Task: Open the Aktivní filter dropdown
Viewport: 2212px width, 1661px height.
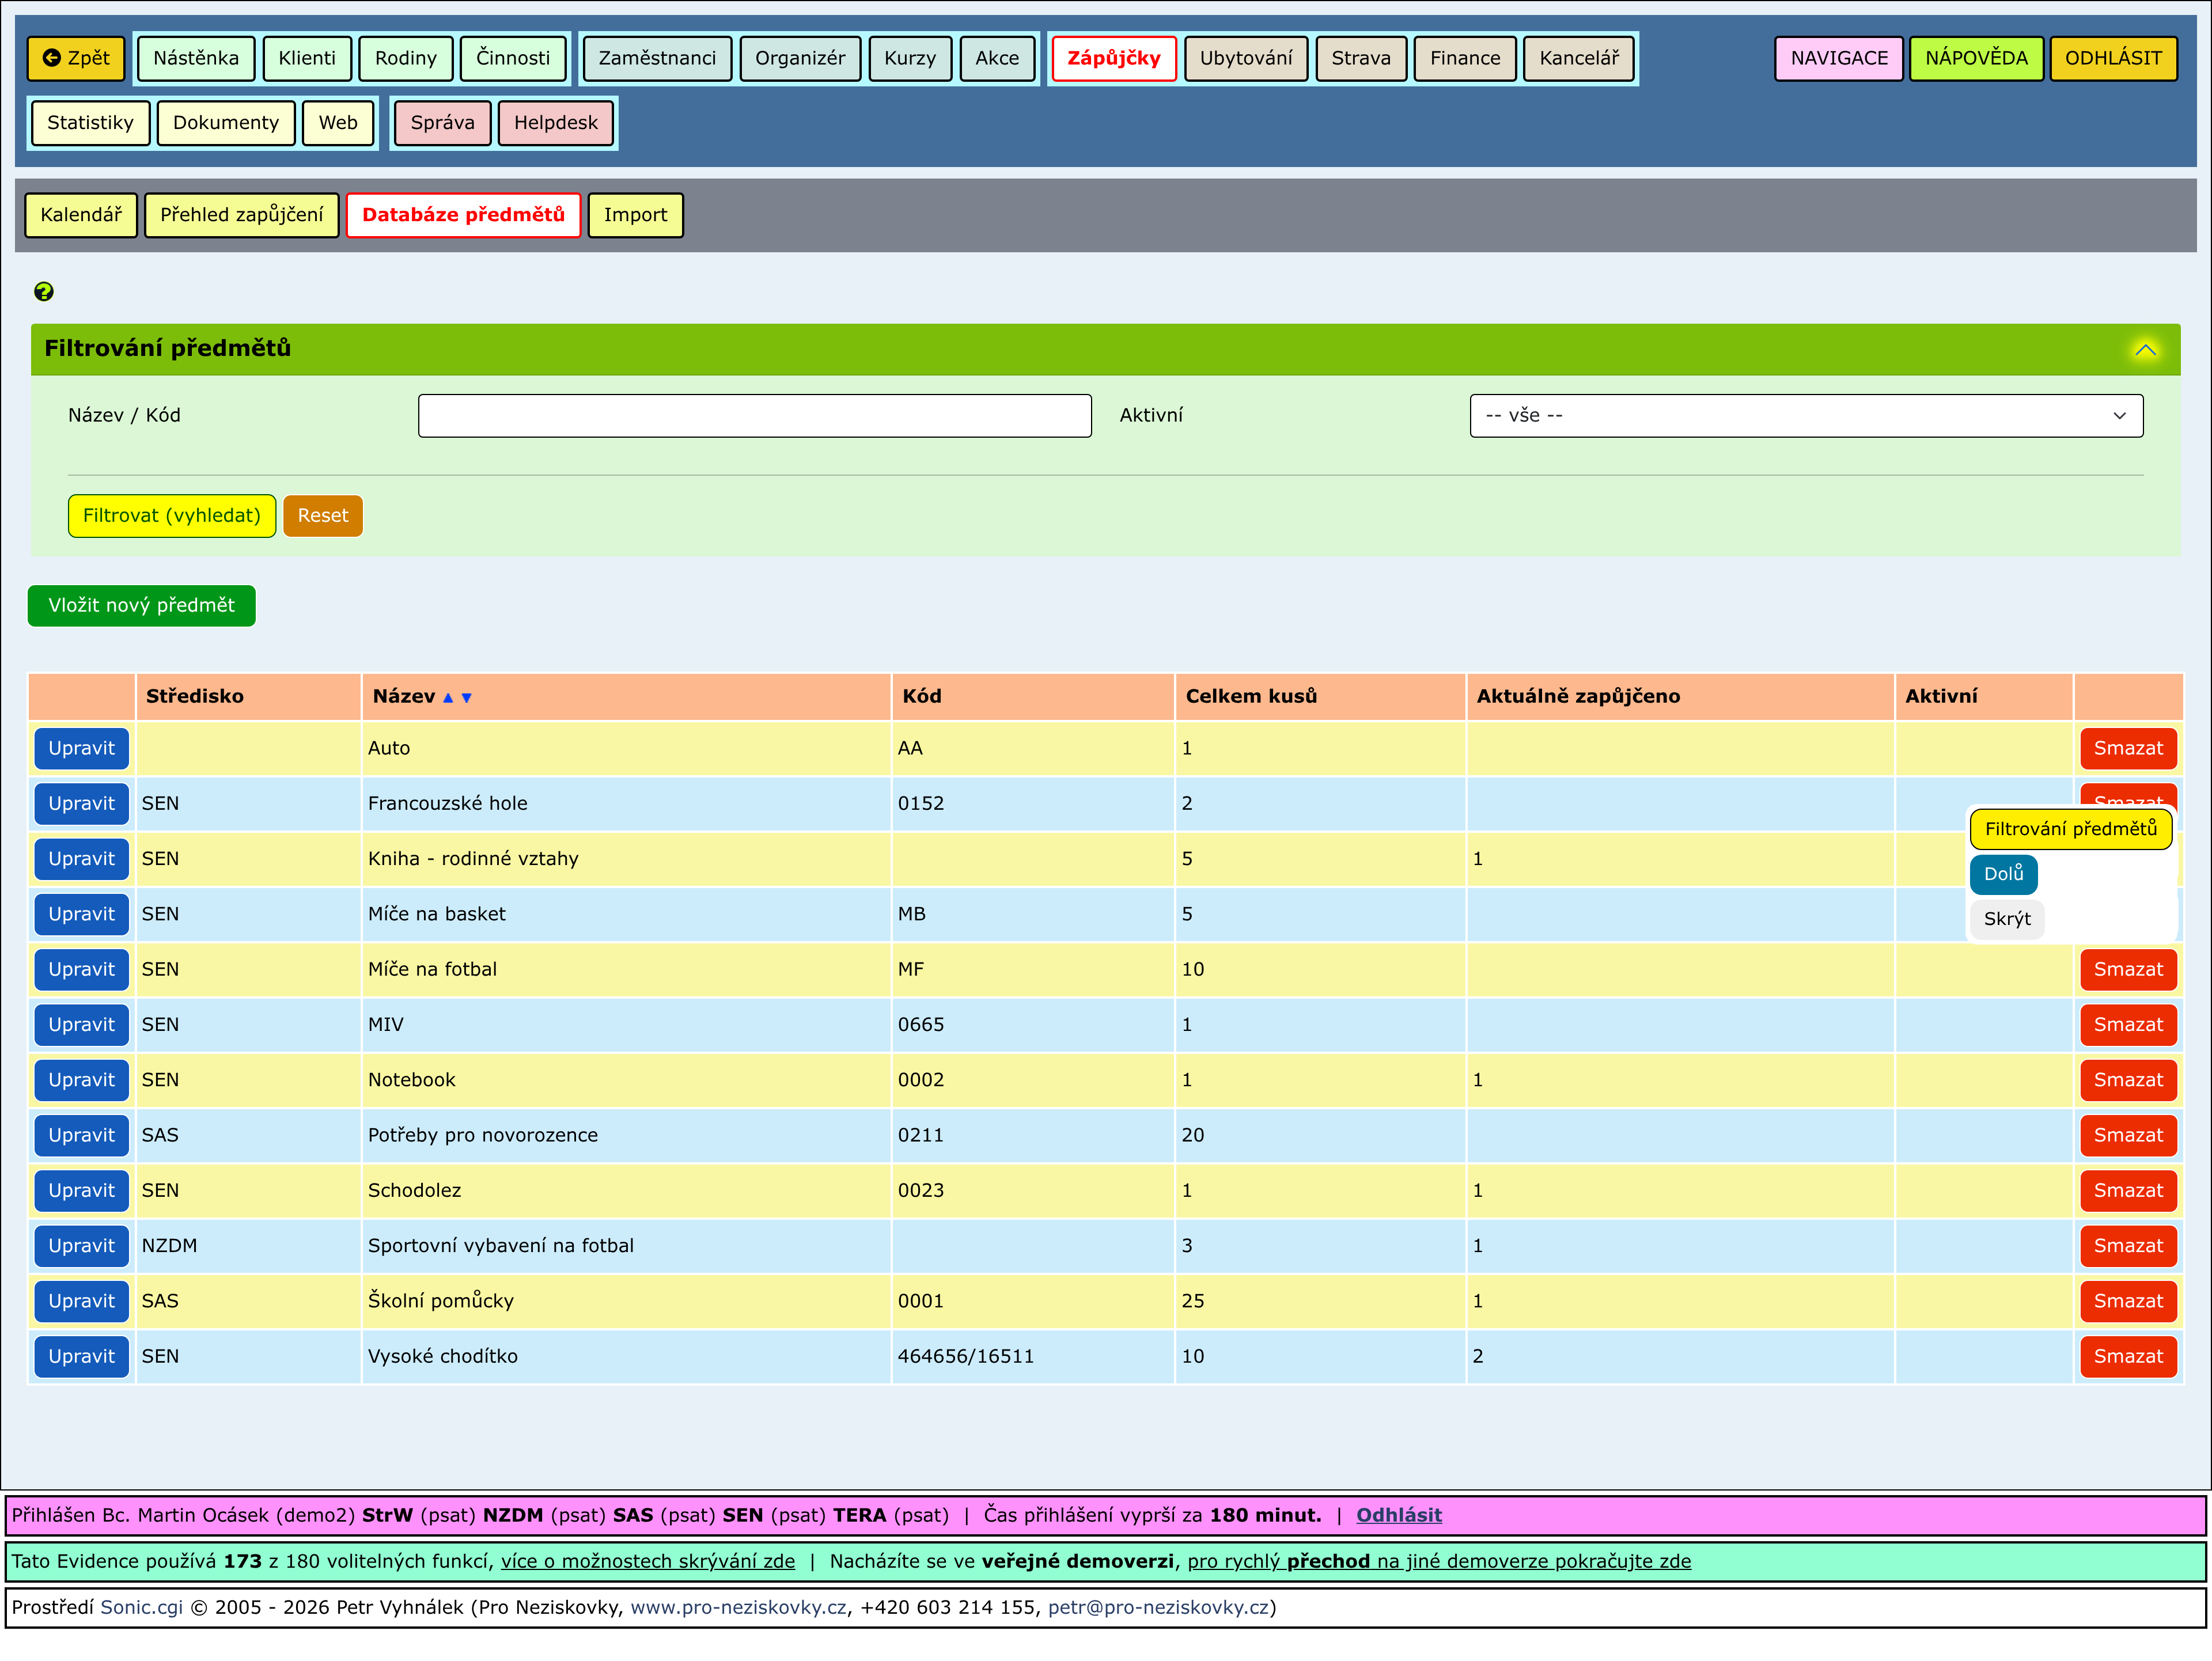Action: coord(1805,415)
